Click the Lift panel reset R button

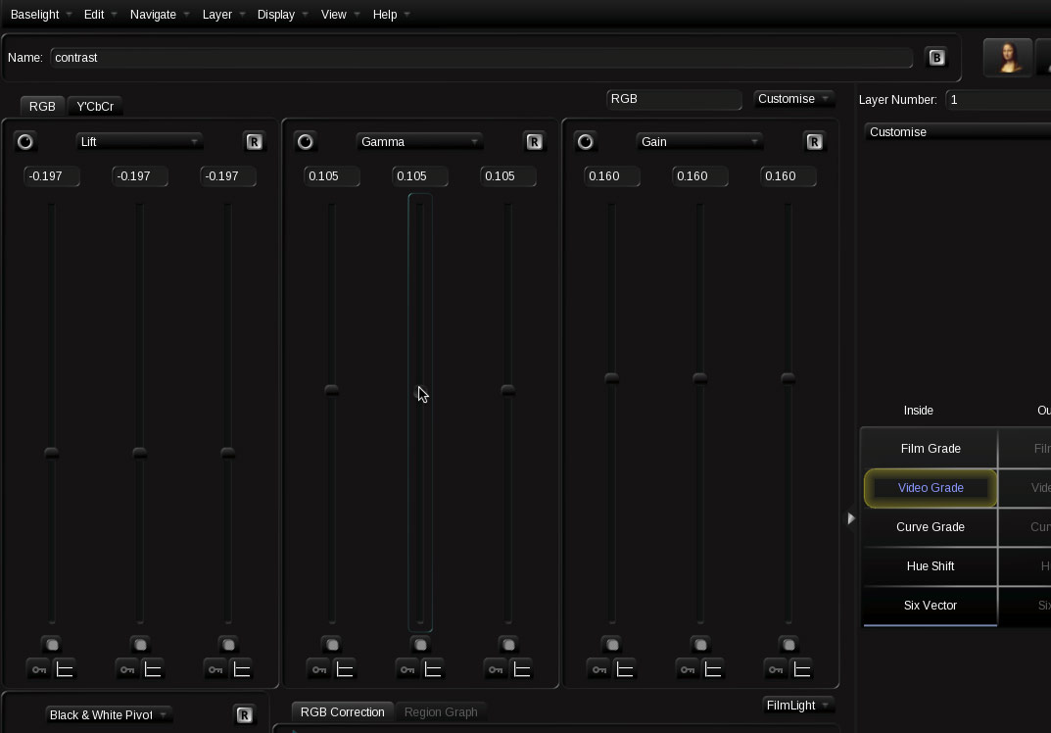point(254,142)
